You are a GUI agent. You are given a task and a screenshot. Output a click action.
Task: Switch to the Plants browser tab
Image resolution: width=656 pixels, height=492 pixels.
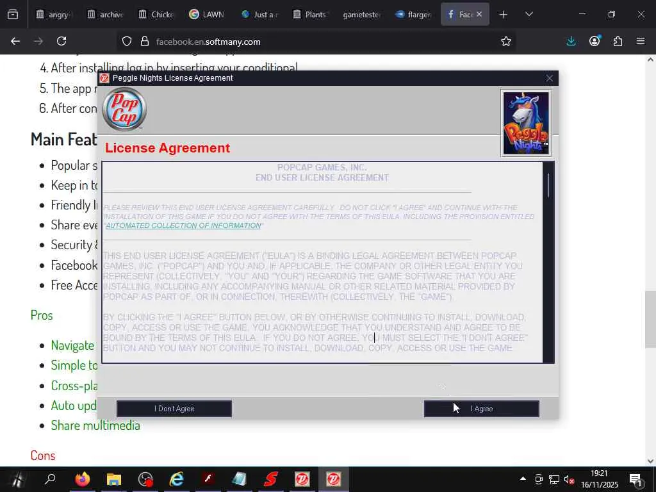(x=311, y=14)
